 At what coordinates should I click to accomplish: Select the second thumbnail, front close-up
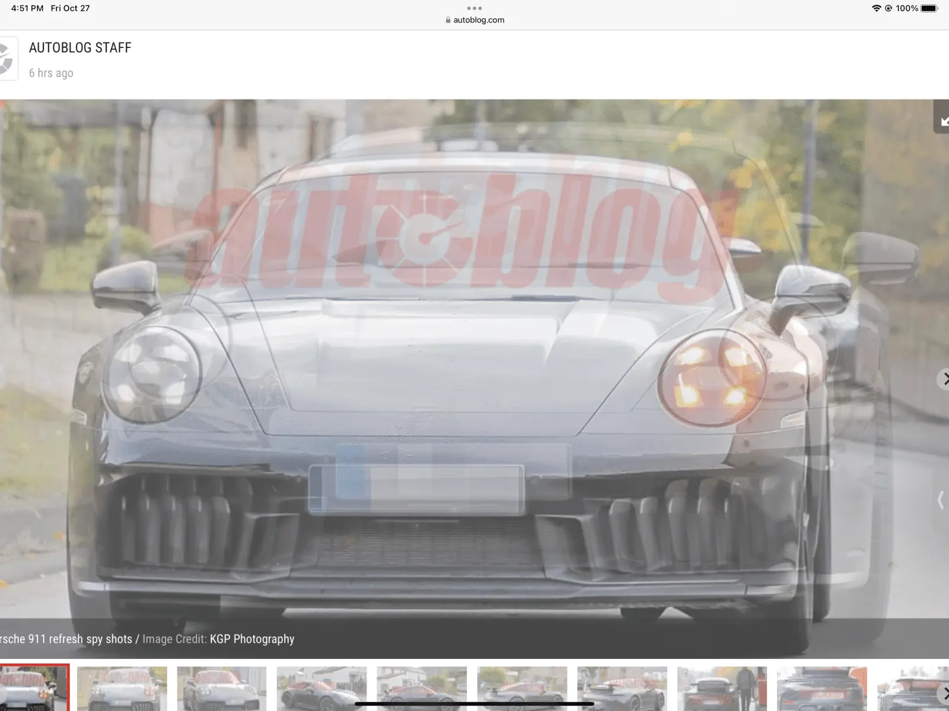[x=122, y=689]
